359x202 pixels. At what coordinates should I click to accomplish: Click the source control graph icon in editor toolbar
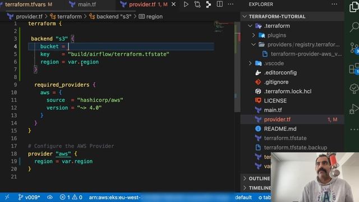tap(208, 4)
